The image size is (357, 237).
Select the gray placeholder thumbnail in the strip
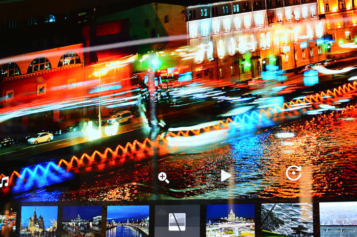point(177,221)
